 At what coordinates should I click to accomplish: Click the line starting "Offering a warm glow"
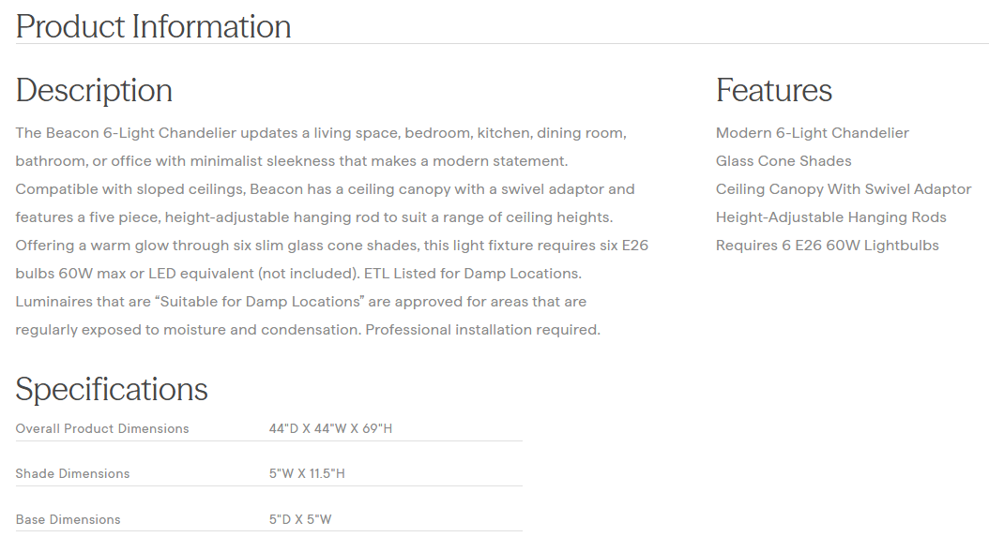[x=331, y=246]
